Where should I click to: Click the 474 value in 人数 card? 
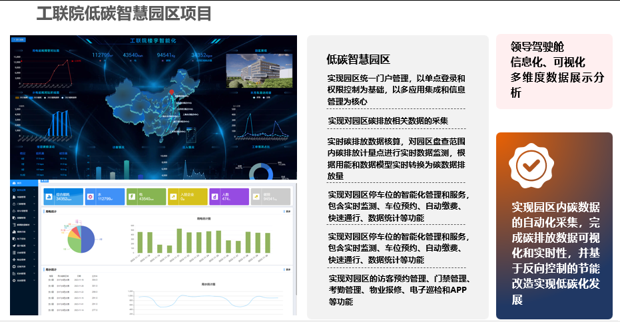[226, 199]
